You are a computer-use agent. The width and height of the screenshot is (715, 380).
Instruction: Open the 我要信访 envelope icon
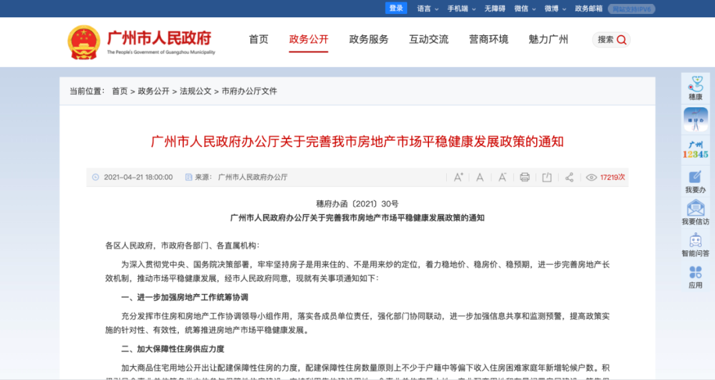pyautogui.click(x=695, y=213)
